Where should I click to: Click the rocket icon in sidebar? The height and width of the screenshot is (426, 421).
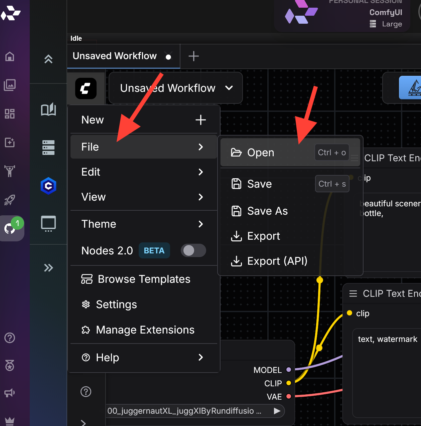tap(10, 200)
